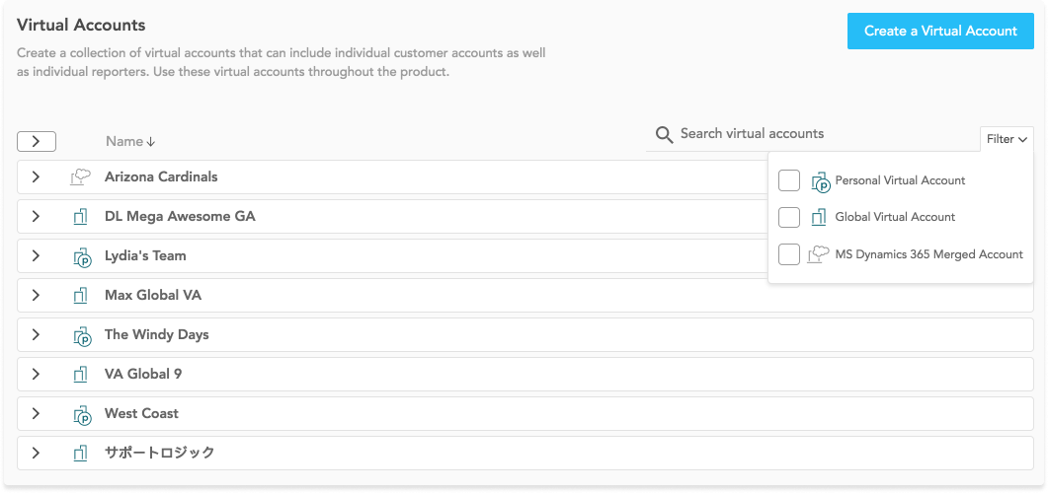Check the Global Virtual Account filter

(x=789, y=217)
